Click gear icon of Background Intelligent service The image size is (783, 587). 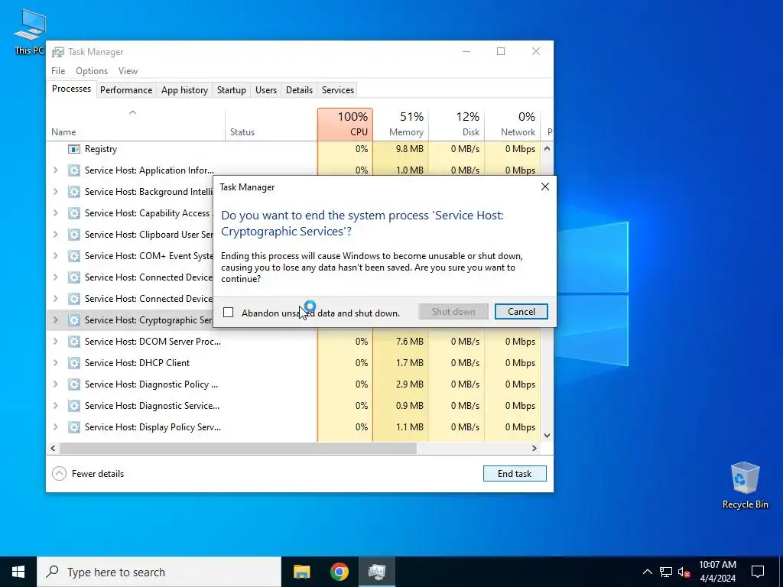click(74, 192)
